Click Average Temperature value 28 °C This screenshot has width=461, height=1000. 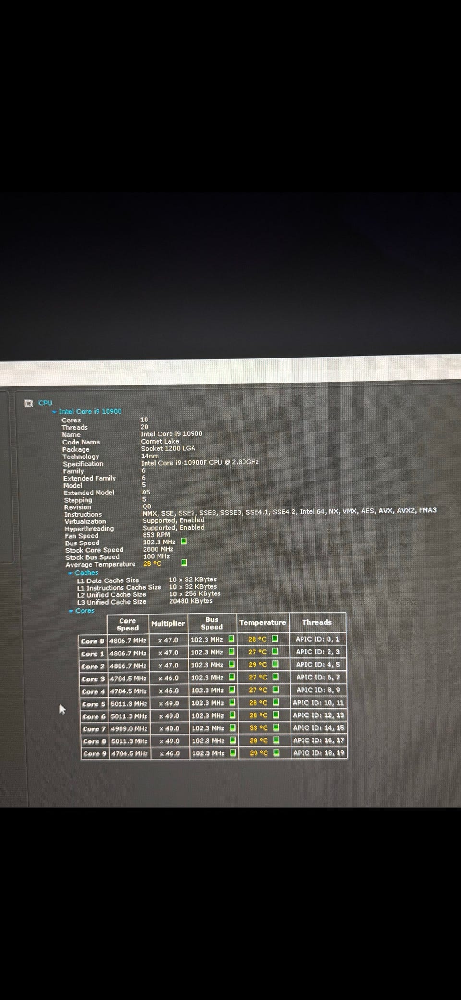[152, 564]
